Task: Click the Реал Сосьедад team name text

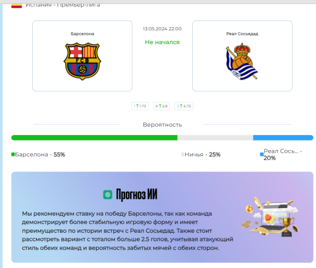Action: (x=242, y=34)
